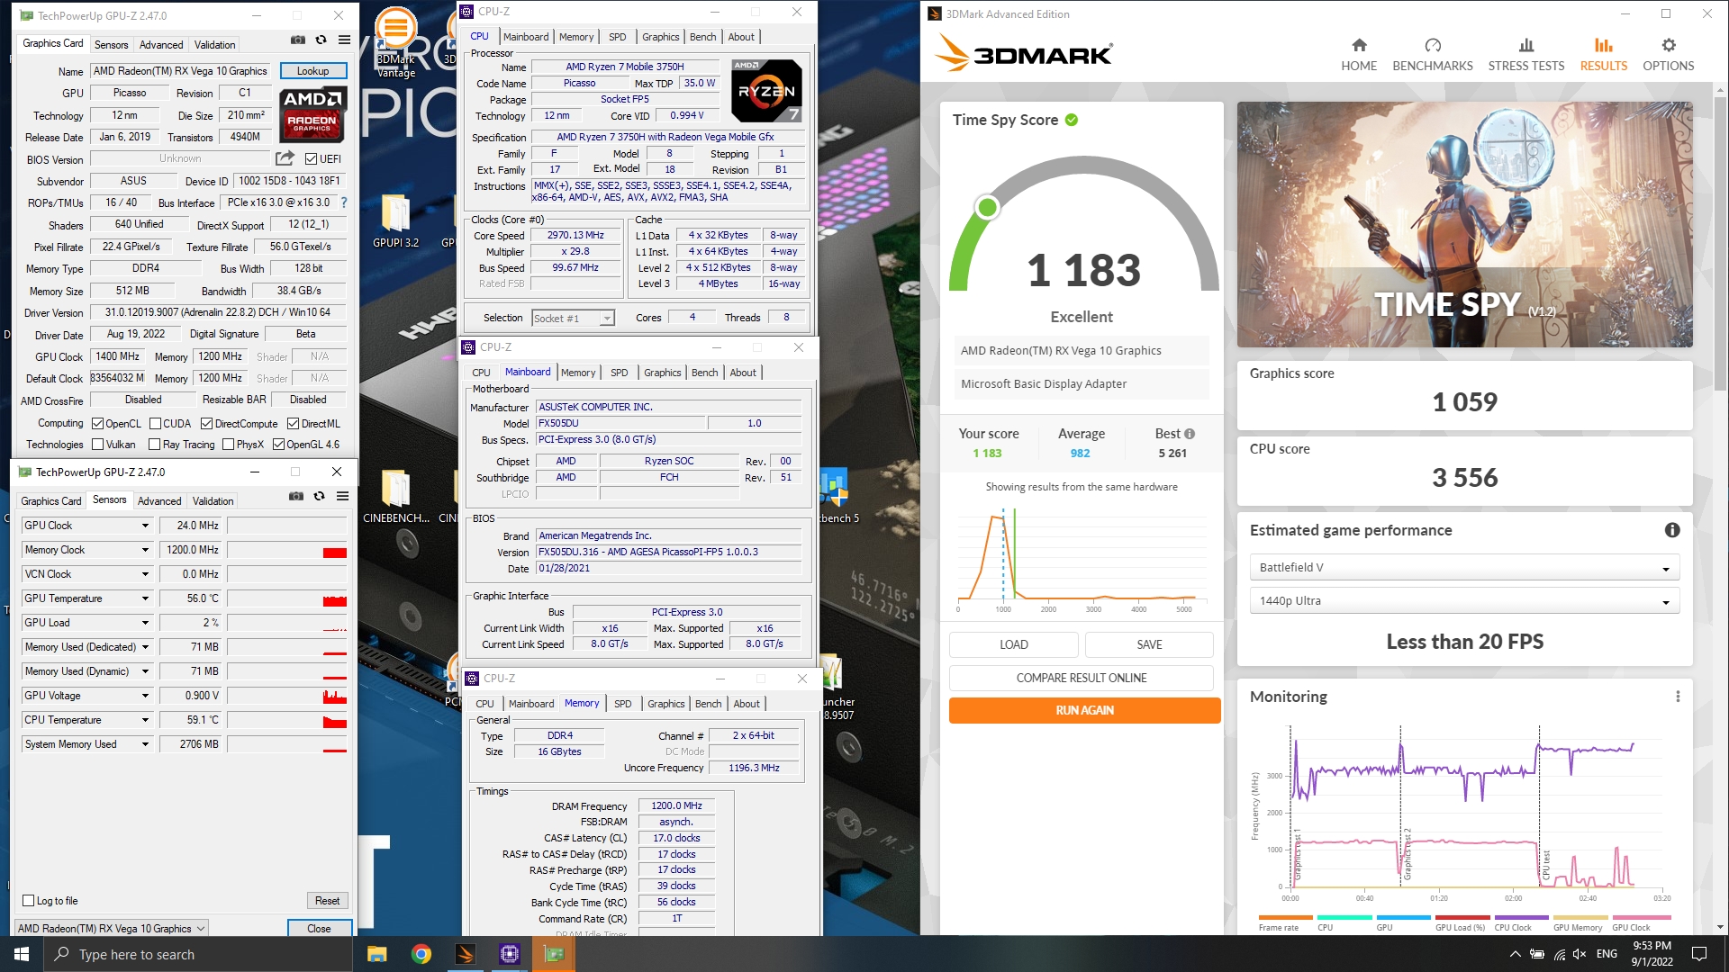Switch to the Advanced tab in the GPU-Z Graphics Card window
This screenshot has height=972, width=1729.
pos(161,45)
